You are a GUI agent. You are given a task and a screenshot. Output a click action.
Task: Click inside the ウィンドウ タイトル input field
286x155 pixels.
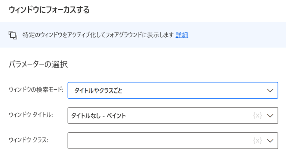click(x=173, y=115)
